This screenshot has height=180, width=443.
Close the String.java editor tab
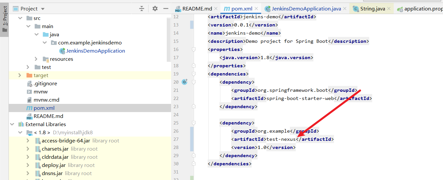pyautogui.click(x=389, y=9)
